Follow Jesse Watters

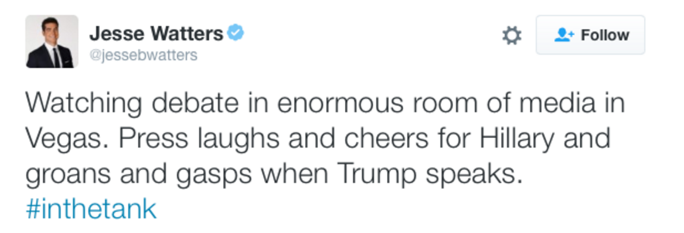[590, 35]
